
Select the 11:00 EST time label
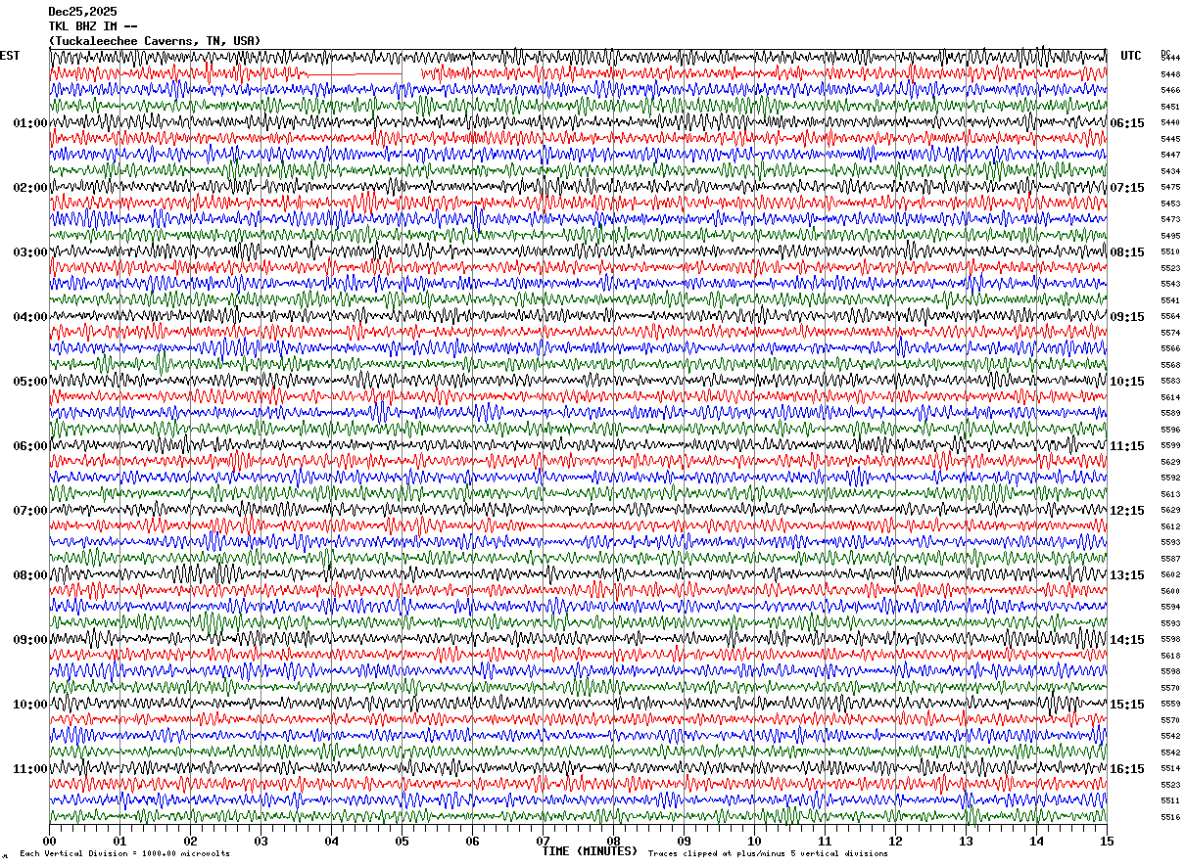[30, 769]
